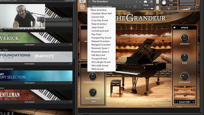Load previous instrument arrow beside The Grandeur
This screenshot has width=204, height=115.
(136, 2)
